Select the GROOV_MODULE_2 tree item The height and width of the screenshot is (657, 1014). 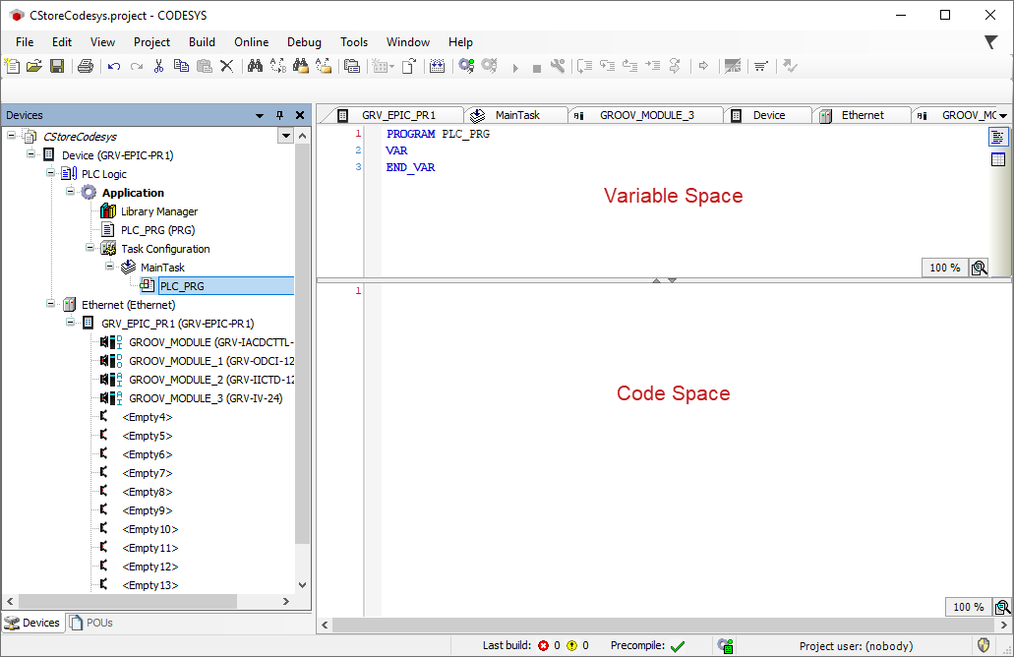[211, 380]
